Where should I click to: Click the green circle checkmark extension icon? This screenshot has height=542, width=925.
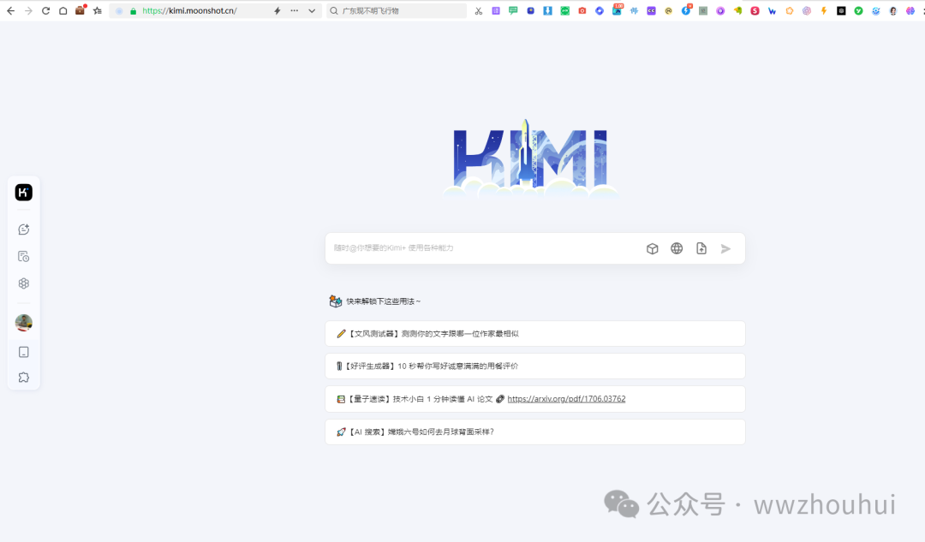click(858, 10)
